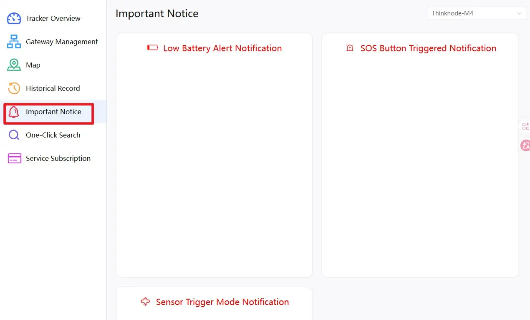Screen dimensions: 530x320
Task: Open the Thinknode-M4 device dropdown
Action: (472, 13)
